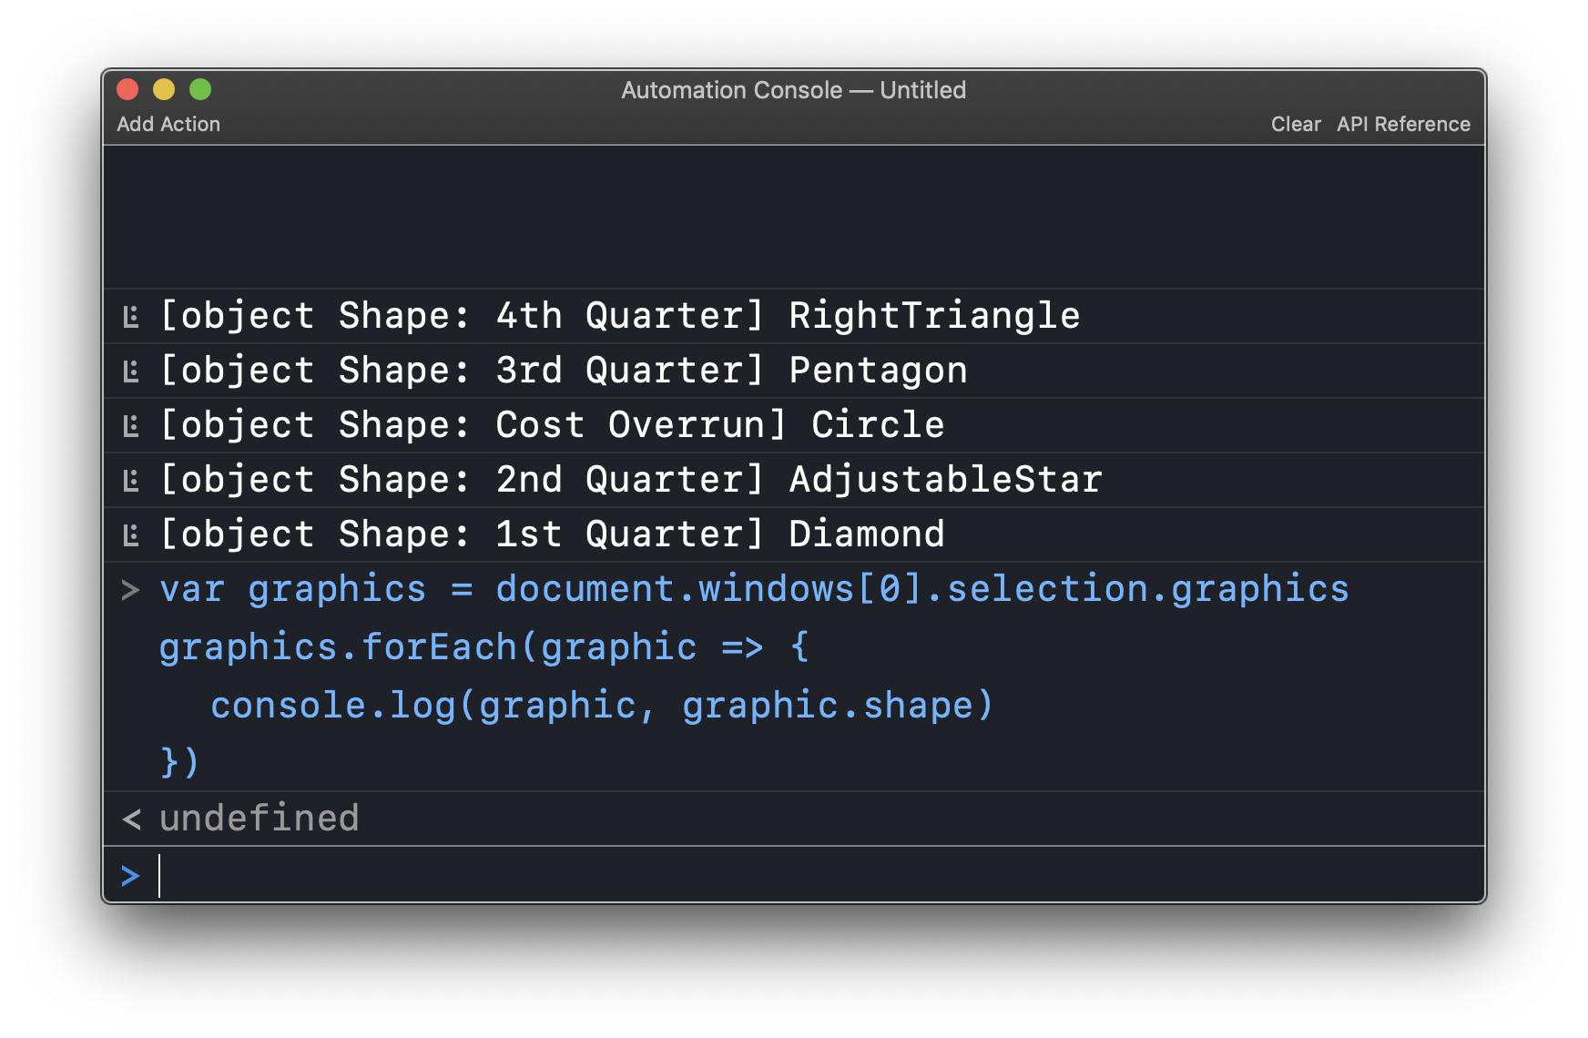Click the log icon beside 3rd Quarter Pentagon
This screenshot has height=1038, width=1588.
click(x=131, y=371)
